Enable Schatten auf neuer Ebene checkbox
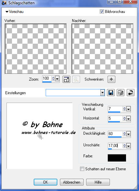Viewport: 139px width, 191px height. click(82, 169)
